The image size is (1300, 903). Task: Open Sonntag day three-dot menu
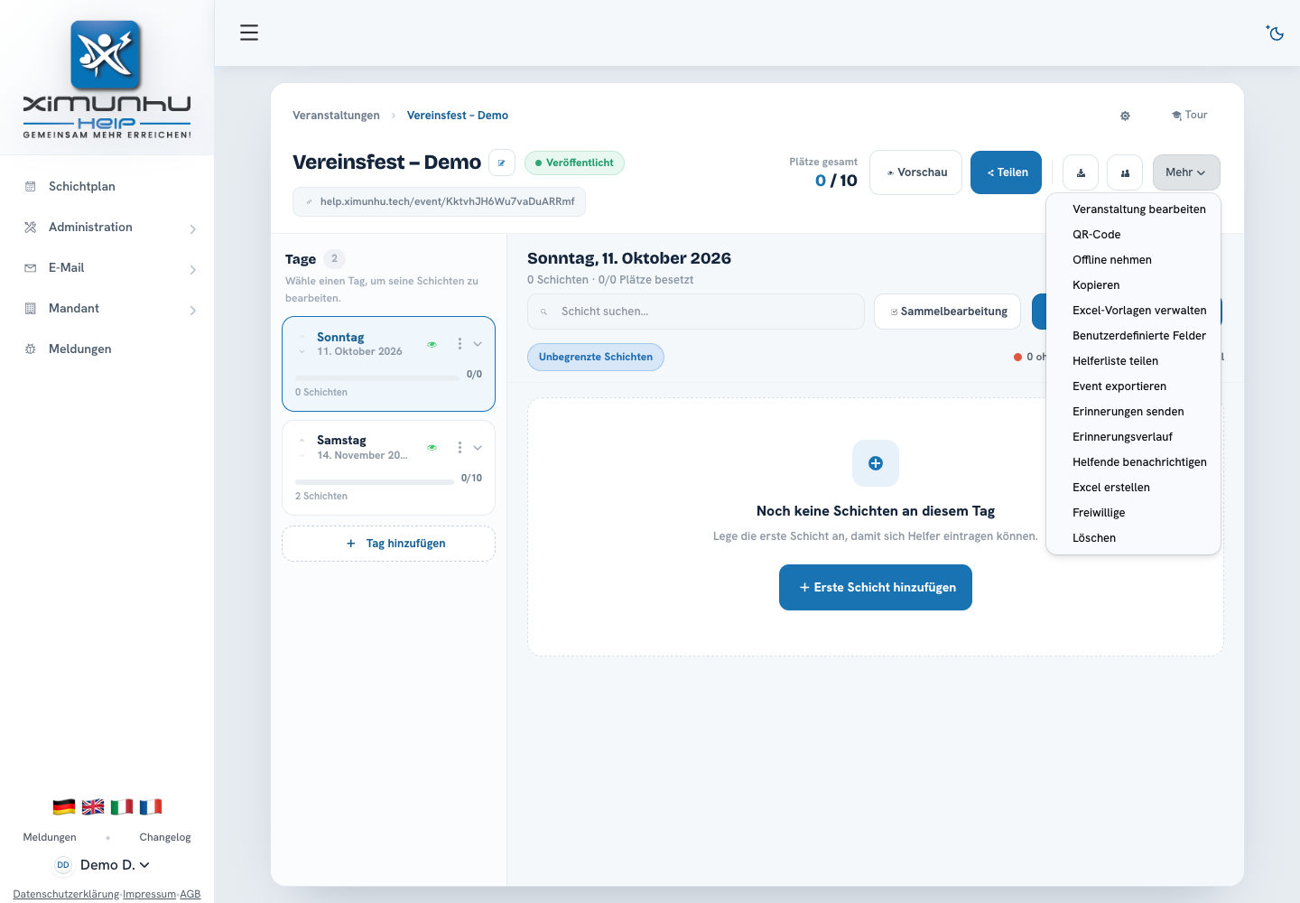tap(460, 344)
